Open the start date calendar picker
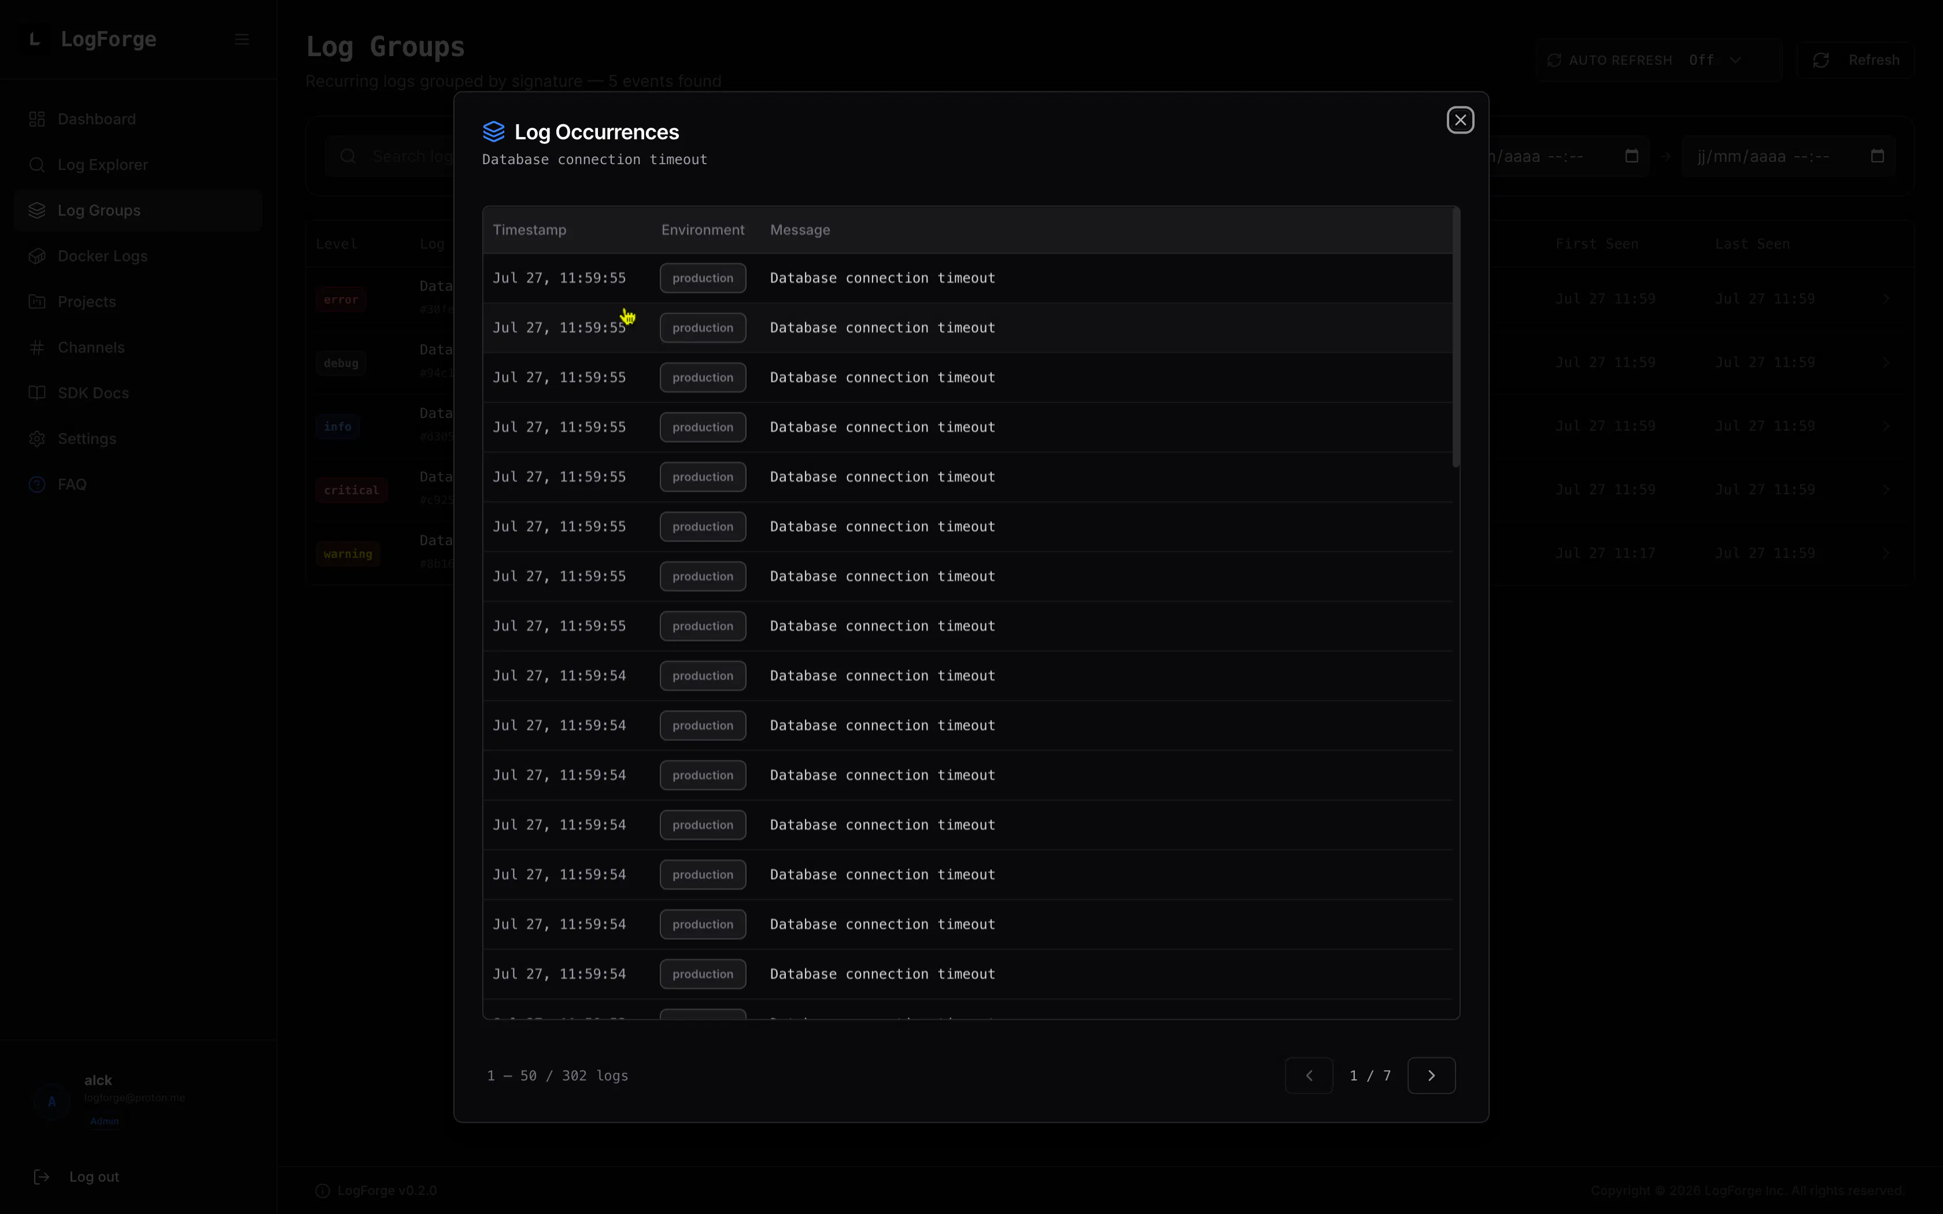This screenshot has width=1943, height=1214. pyautogui.click(x=1631, y=156)
